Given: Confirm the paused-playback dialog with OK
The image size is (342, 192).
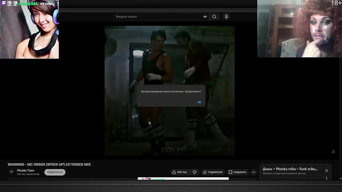Looking at the screenshot, I should [x=199, y=102].
